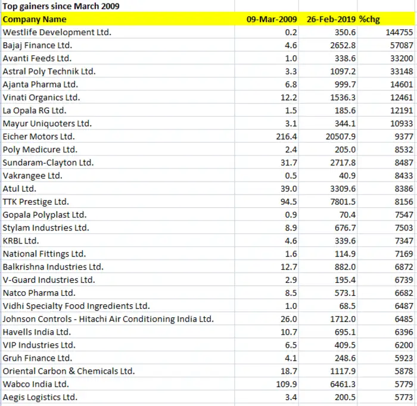Screen dimensions: 417x406
Task: Select the '09-Mar-2009' column header
Action: click(272, 19)
